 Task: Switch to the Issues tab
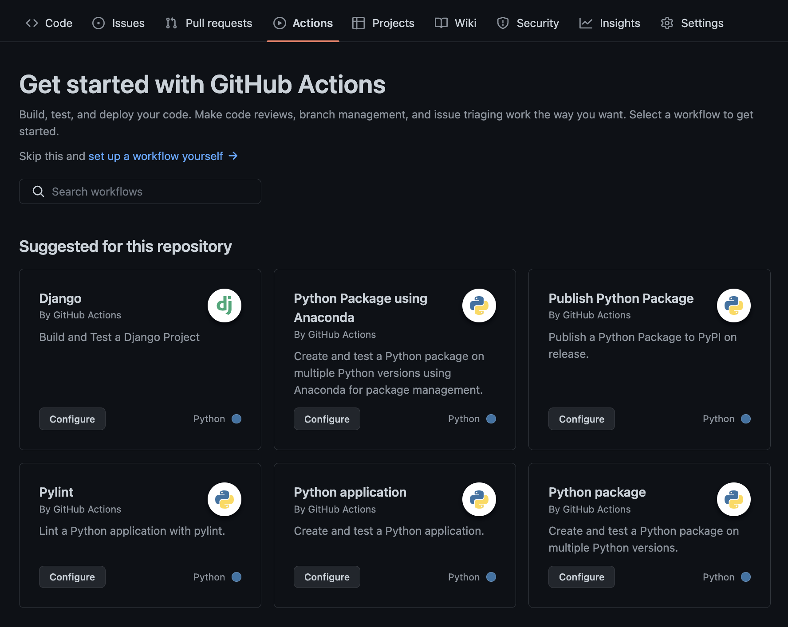[x=118, y=23]
